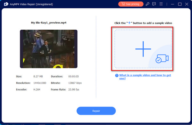Open the 'What is a sample video' link
Viewport: 192px width, 125px height.
click(x=145, y=77)
